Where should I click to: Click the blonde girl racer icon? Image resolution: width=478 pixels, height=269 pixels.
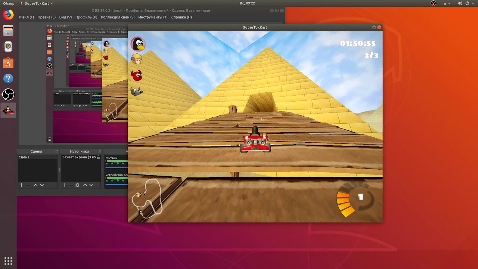tap(137, 59)
